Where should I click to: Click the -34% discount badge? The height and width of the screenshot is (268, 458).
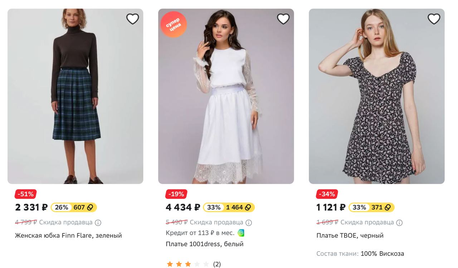pyautogui.click(x=327, y=194)
